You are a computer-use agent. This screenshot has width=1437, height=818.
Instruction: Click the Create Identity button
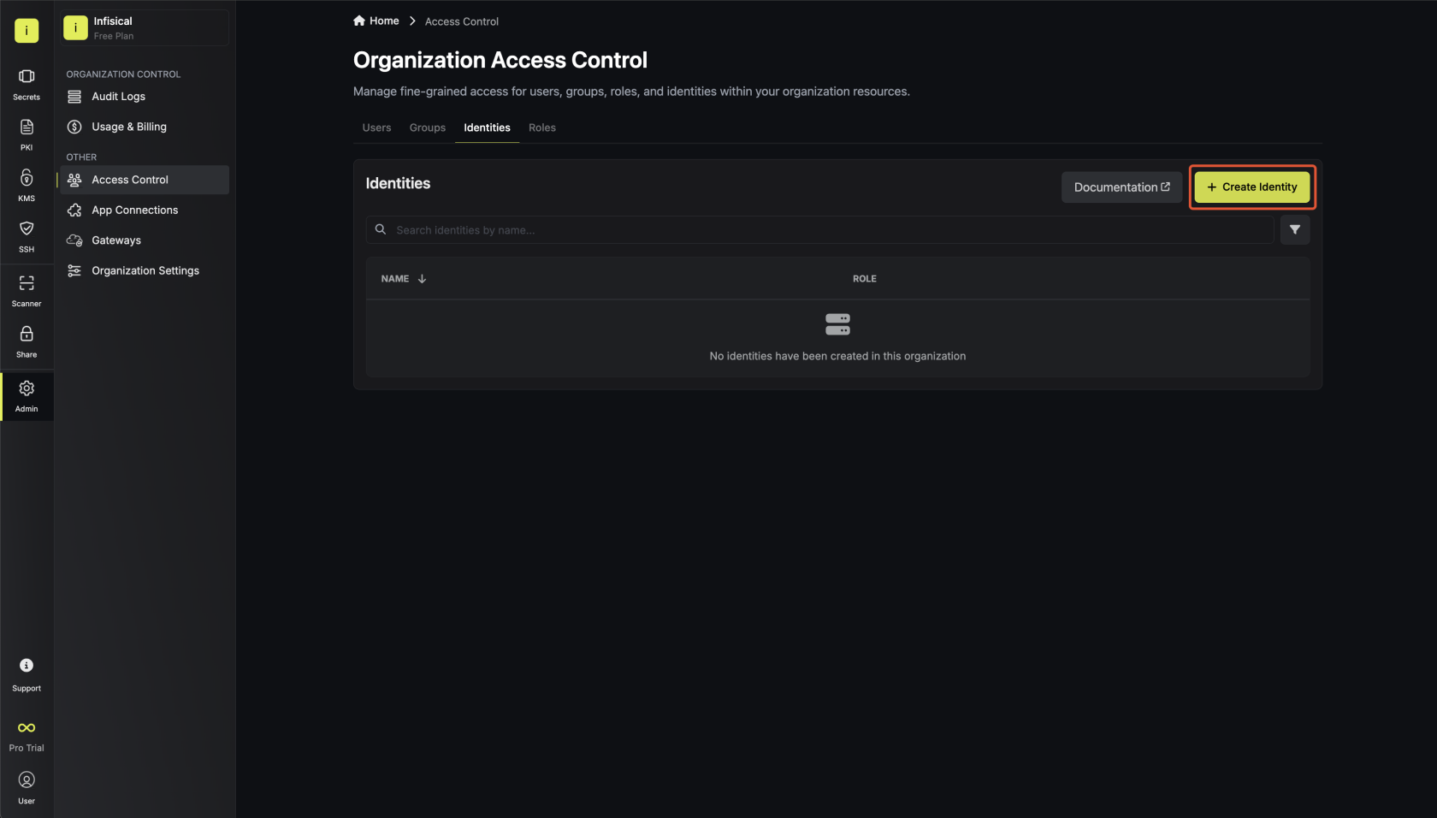[1251, 187]
